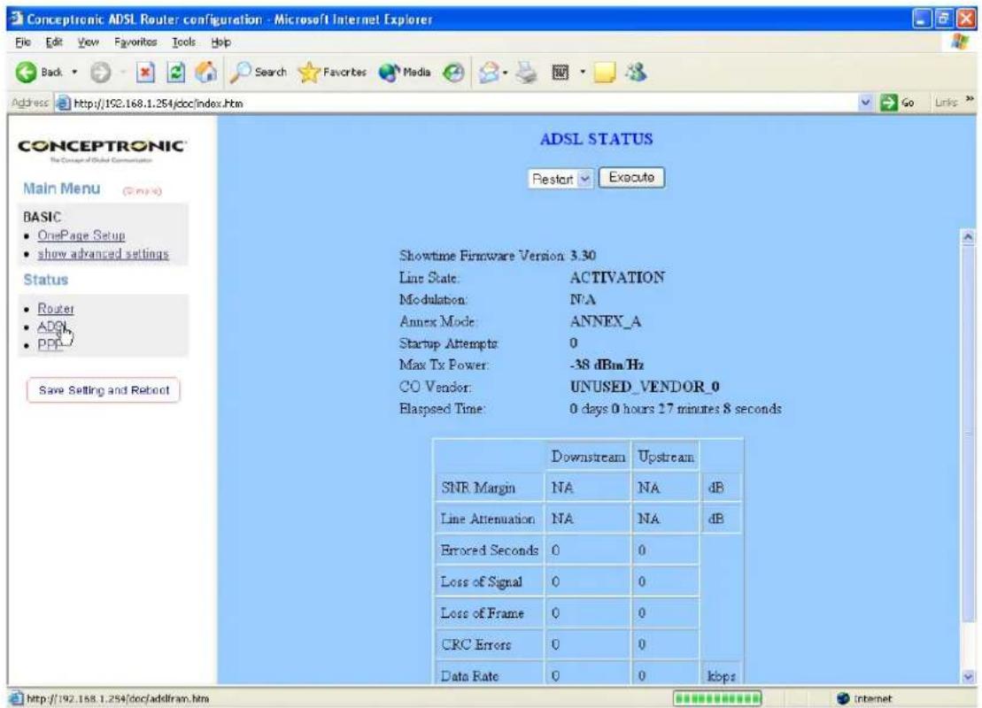Open the View menu
Screen dimensions: 982x708
point(89,42)
